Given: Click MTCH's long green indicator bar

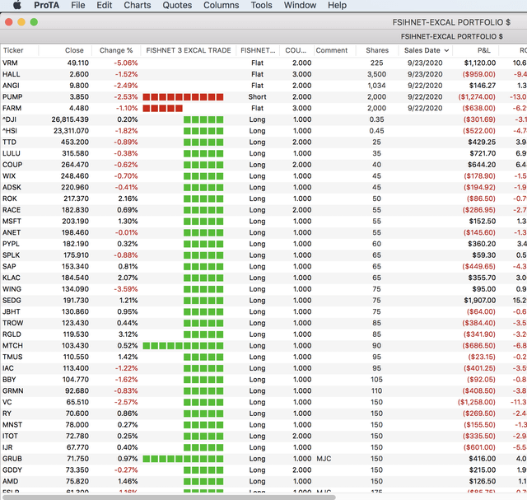Looking at the screenshot, I should point(183,346).
